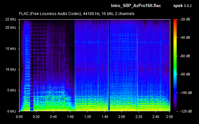
Task: Click the dark vertical gap near 1:45 in spectrogram
Action: coord(109,65)
